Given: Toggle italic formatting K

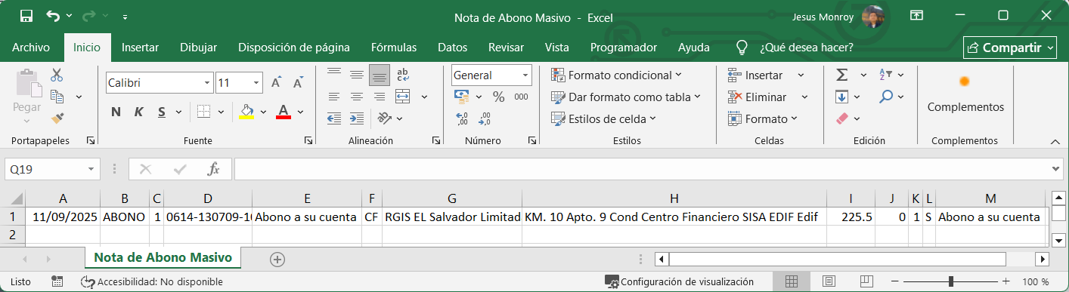Looking at the screenshot, I should tap(138, 112).
